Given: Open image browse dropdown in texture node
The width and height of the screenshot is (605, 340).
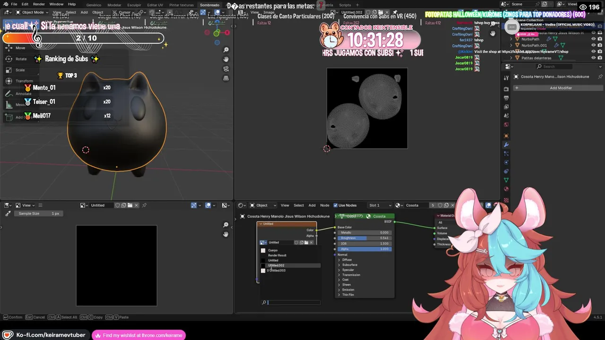Looking at the screenshot, I should 263,243.
